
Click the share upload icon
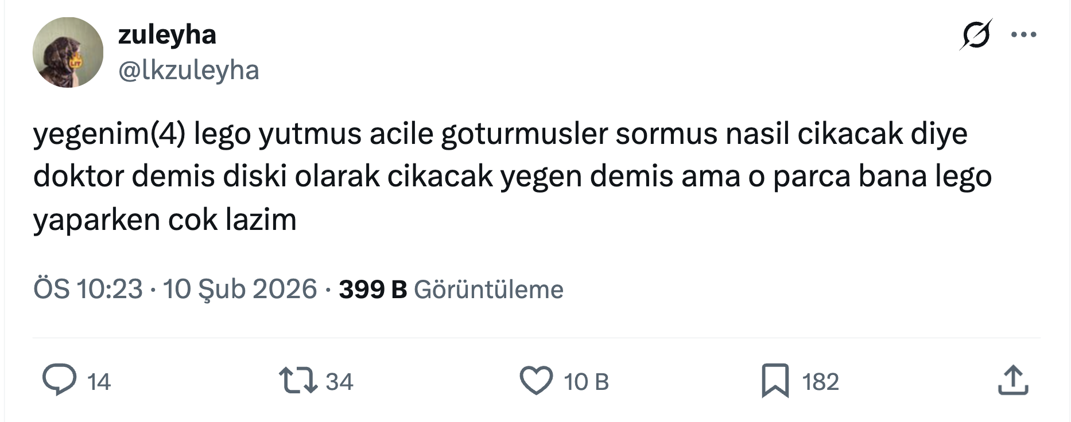pos(1012,381)
